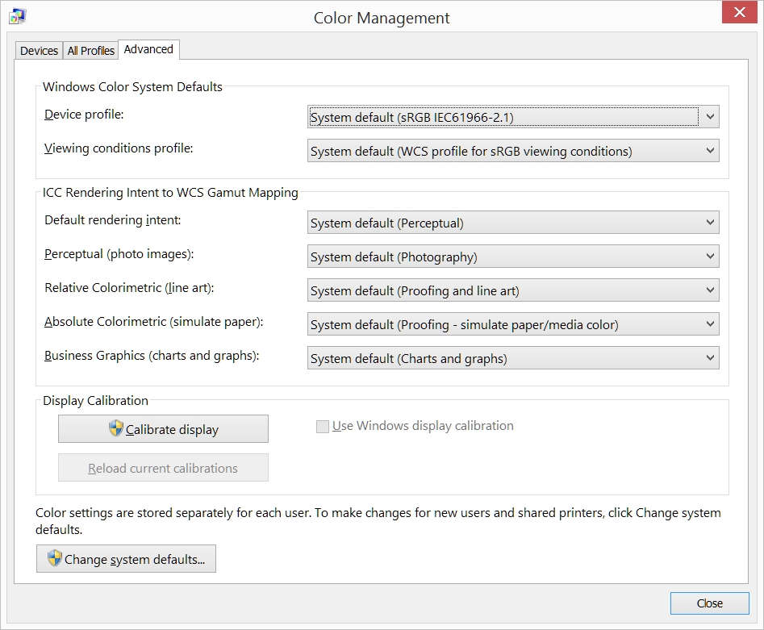Open the Default rendering intent dropdown

[x=513, y=223]
